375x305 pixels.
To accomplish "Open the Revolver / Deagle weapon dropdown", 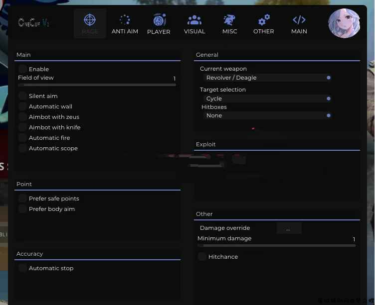I will 267,78.
